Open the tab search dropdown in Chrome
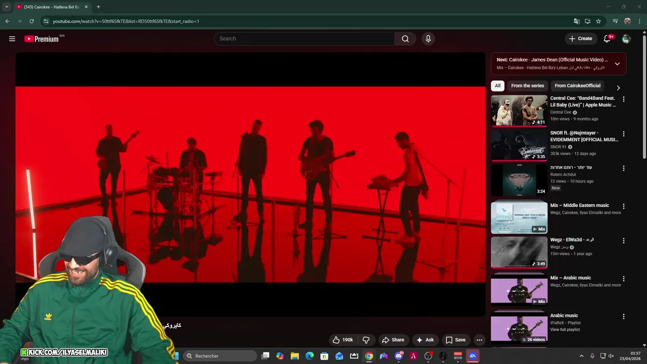Viewport: 647px width, 364px height. (7, 7)
